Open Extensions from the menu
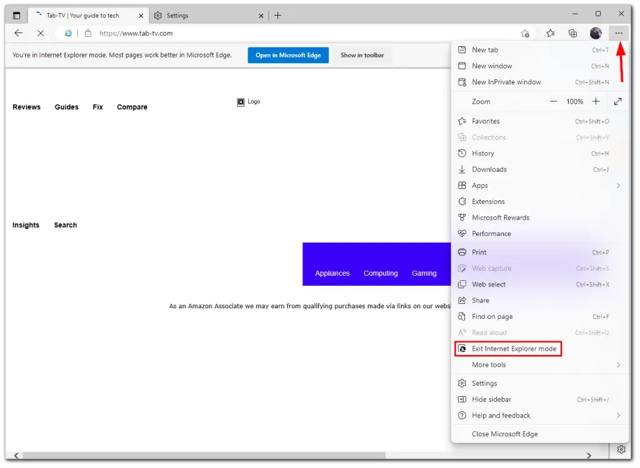The height and width of the screenshot is (468, 640). (487, 201)
